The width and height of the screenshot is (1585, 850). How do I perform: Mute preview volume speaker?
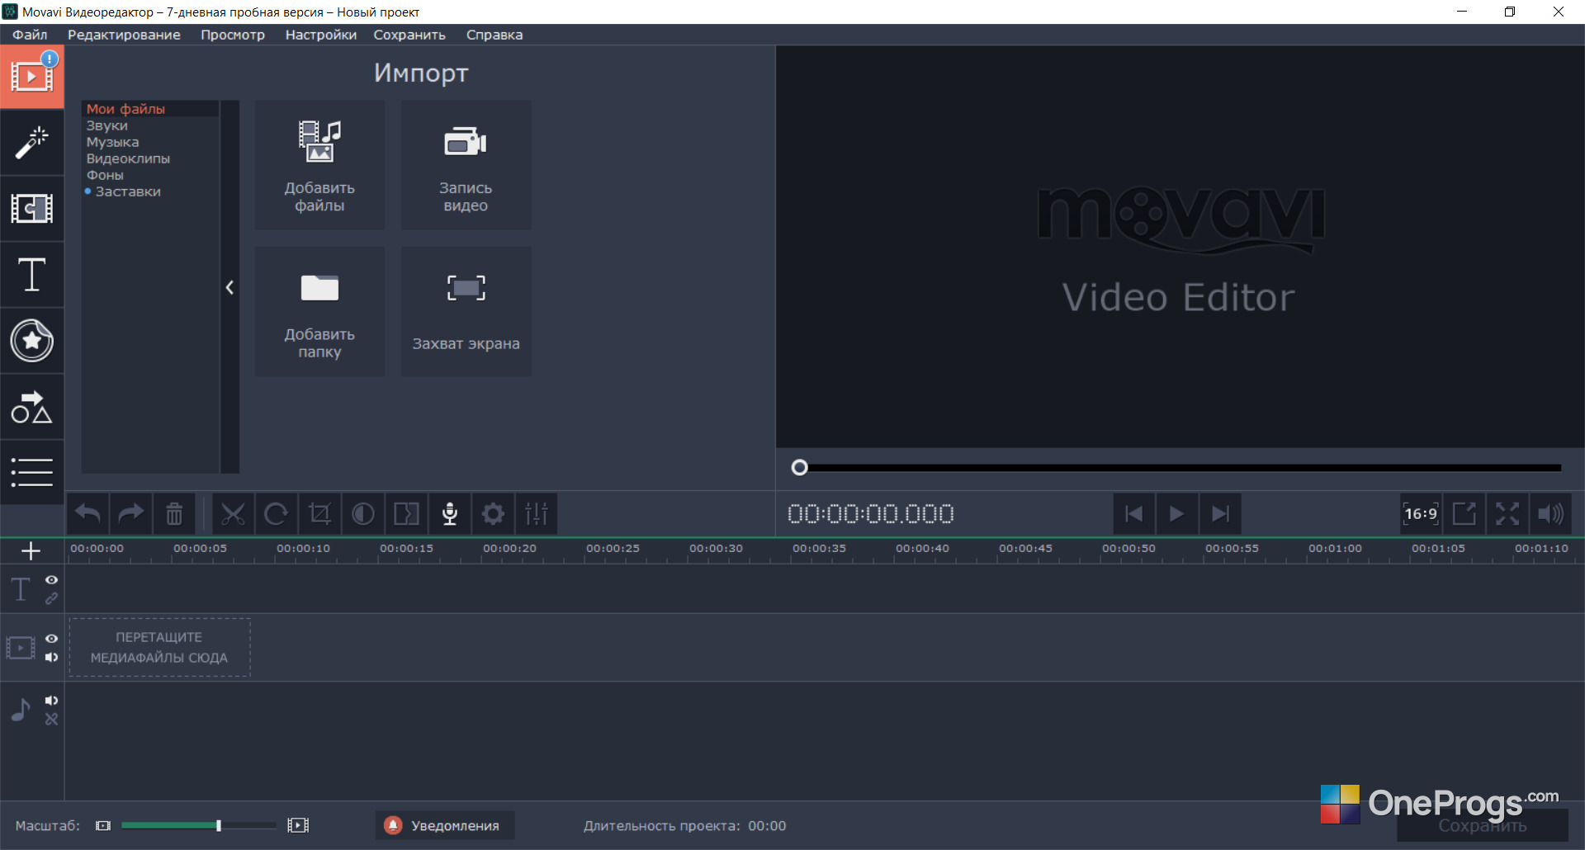[x=1550, y=514]
